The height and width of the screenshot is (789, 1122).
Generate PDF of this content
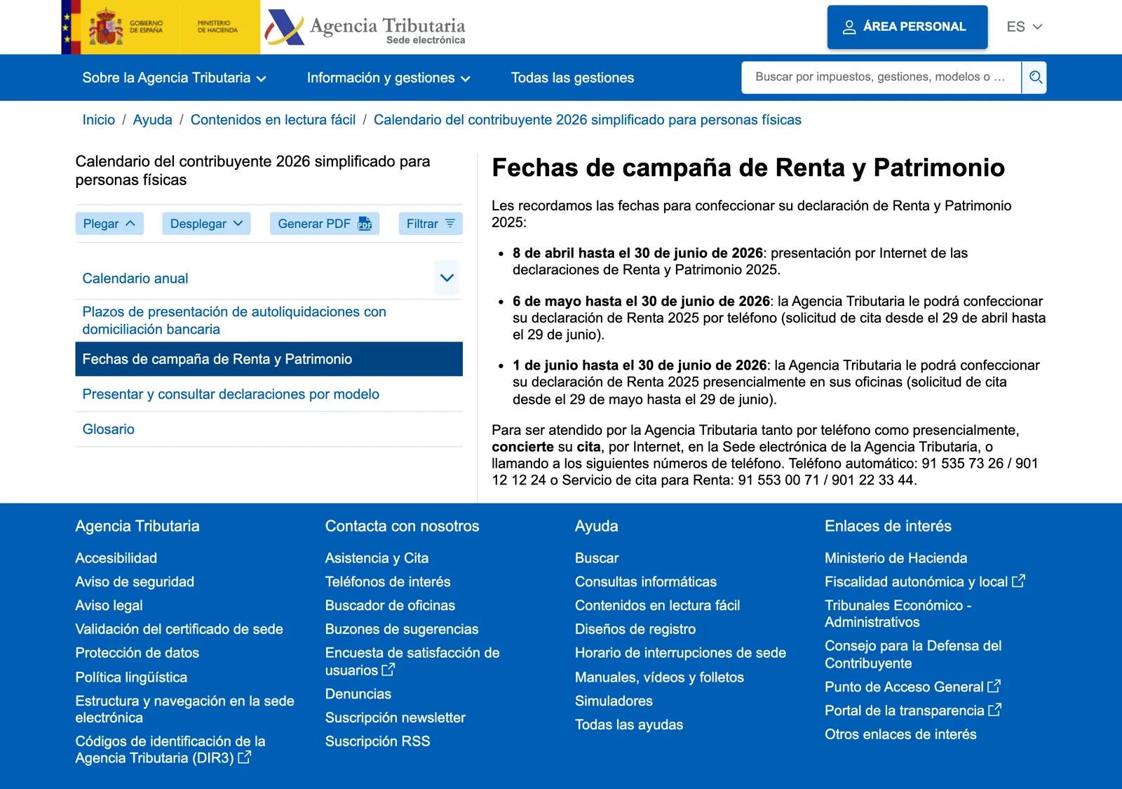(325, 224)
